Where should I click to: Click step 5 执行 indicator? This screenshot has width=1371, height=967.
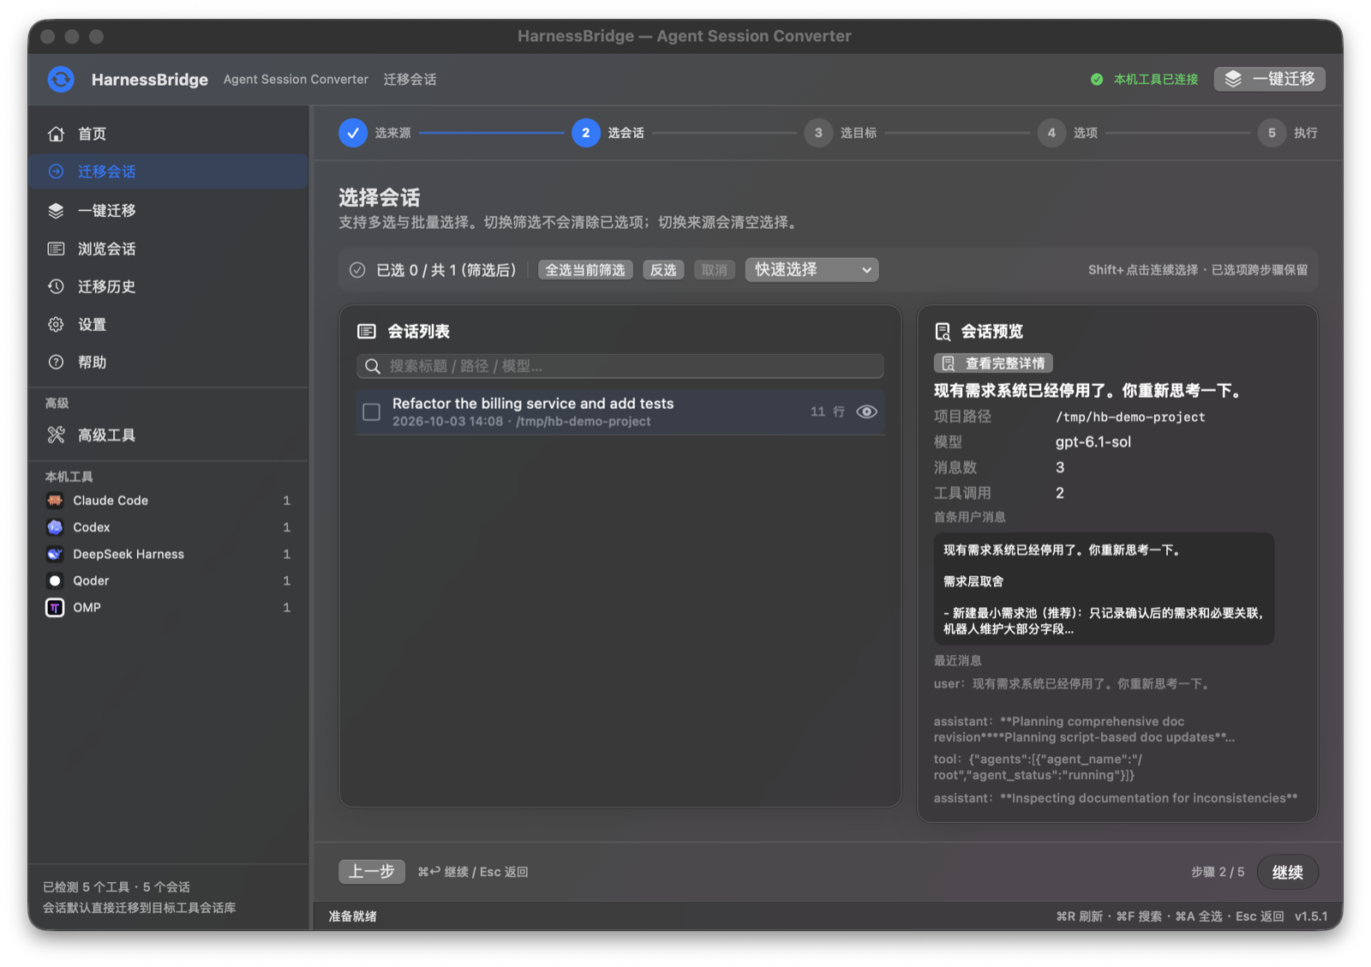click(1272, 133)
